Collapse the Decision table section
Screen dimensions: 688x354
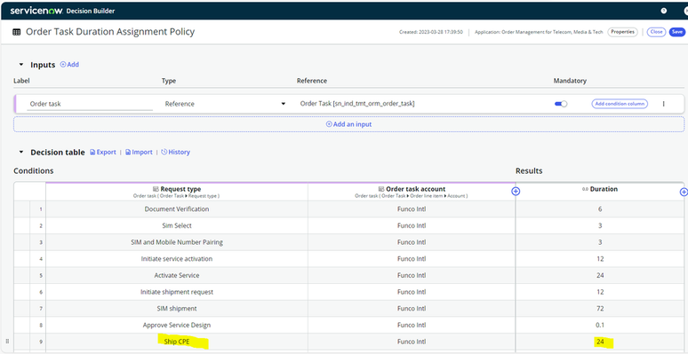tap(20, 152)
